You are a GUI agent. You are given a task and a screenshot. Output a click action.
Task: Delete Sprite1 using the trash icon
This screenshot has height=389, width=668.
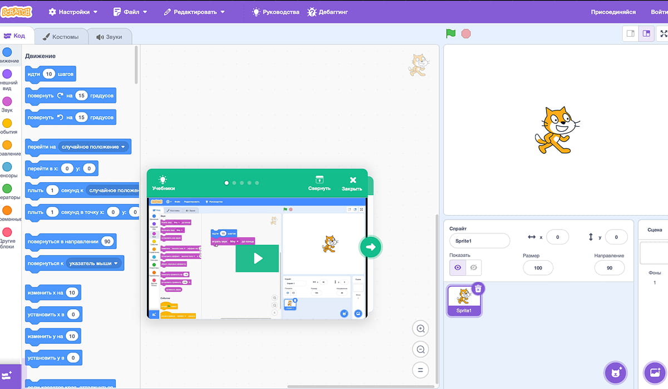(478, 288)
